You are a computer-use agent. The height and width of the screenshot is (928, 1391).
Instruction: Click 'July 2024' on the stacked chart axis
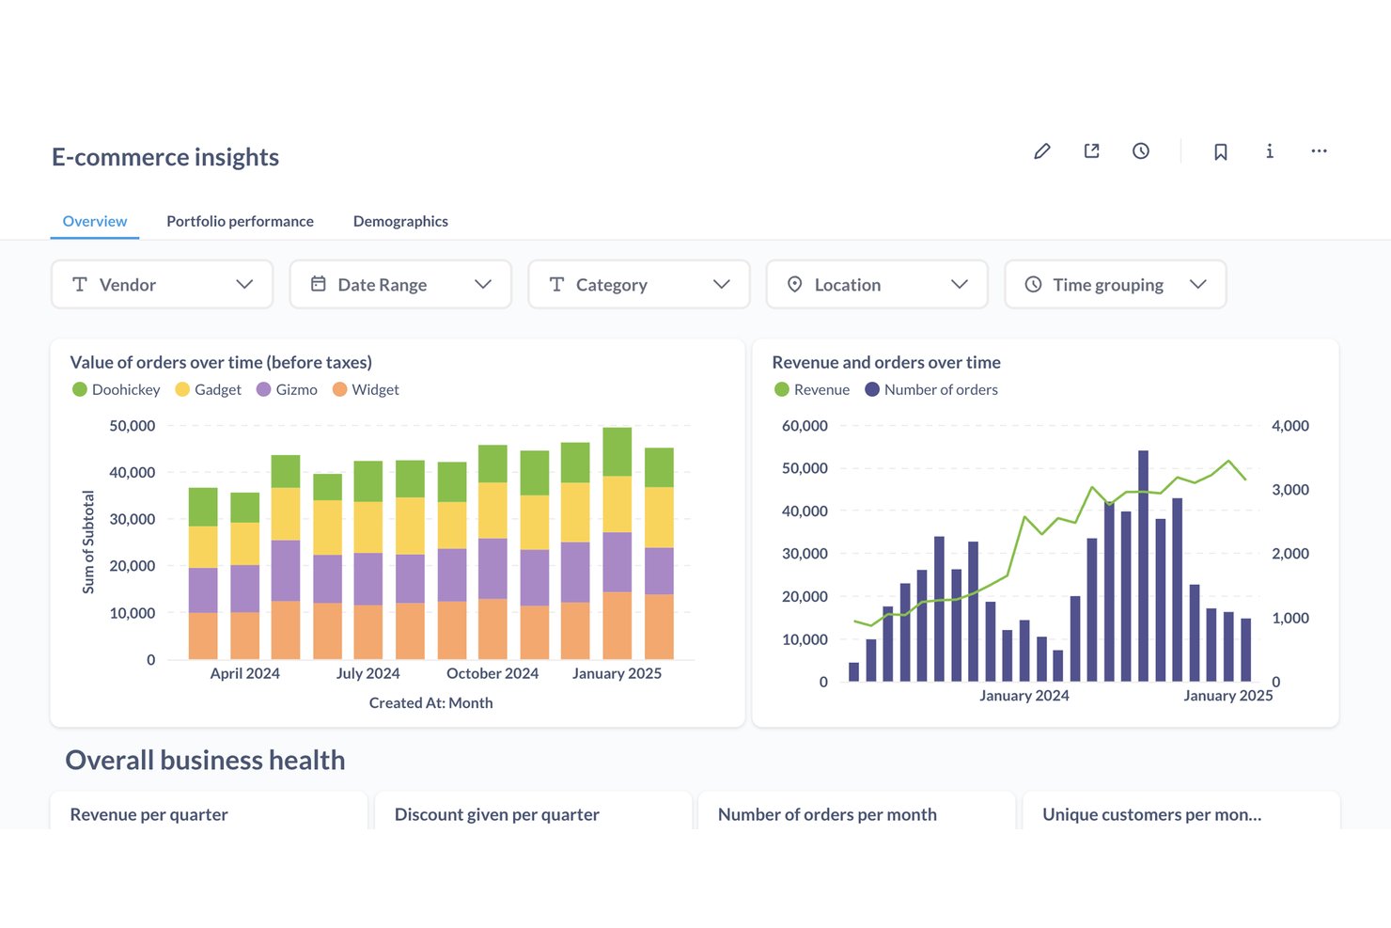click(367, 673)
